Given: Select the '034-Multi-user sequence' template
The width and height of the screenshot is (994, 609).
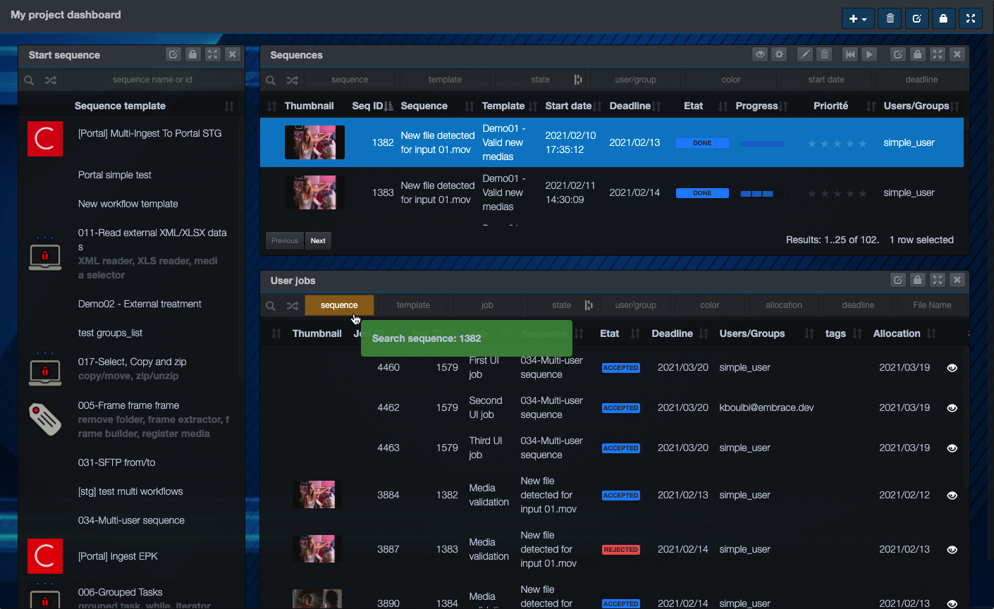Looking at the screenshot, I should (131, 520).
